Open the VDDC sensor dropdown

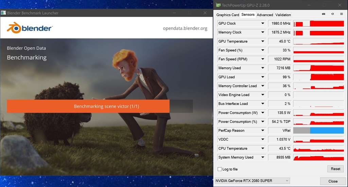pos(263,139)
